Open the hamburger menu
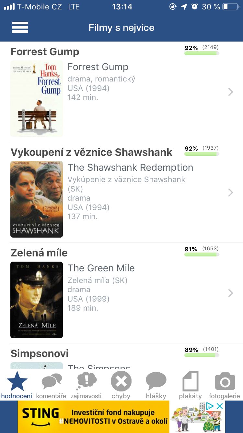243x433 pixels. [x=20, y=27]
